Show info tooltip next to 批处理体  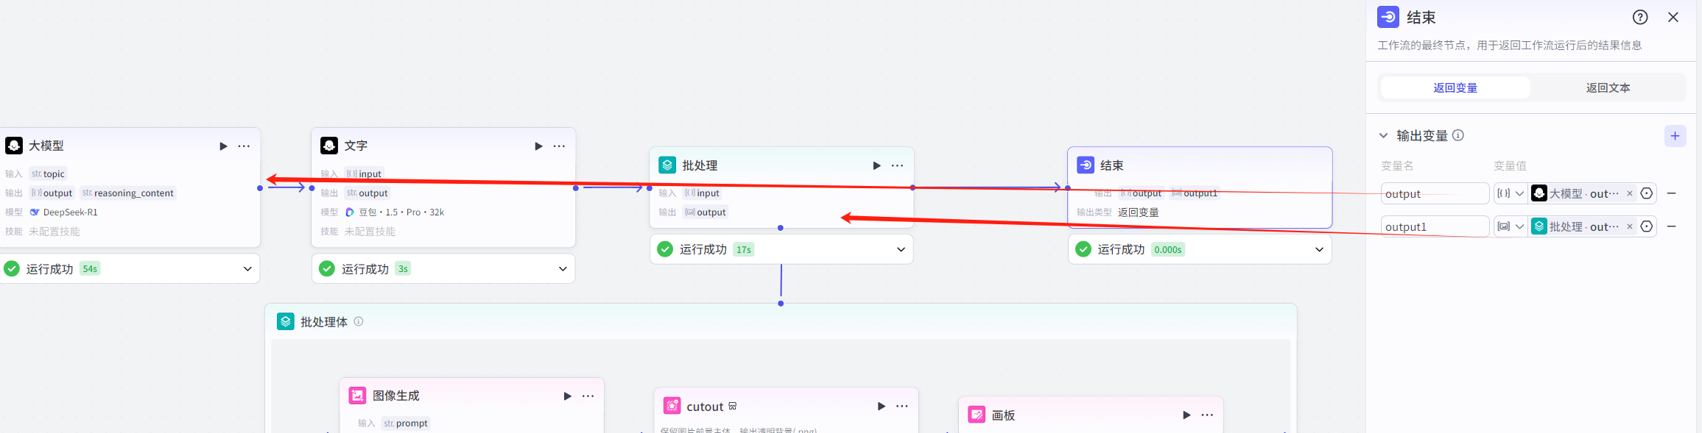[x=359, y=321]
